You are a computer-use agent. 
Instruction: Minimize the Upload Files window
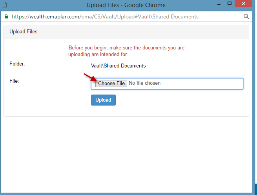(219, 4)
